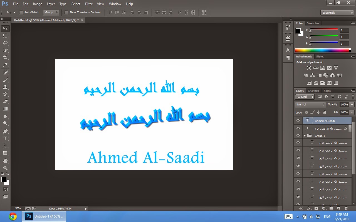Toggle Quick Mask mode icon
356x222 pixels.
[x=5, y=189]
